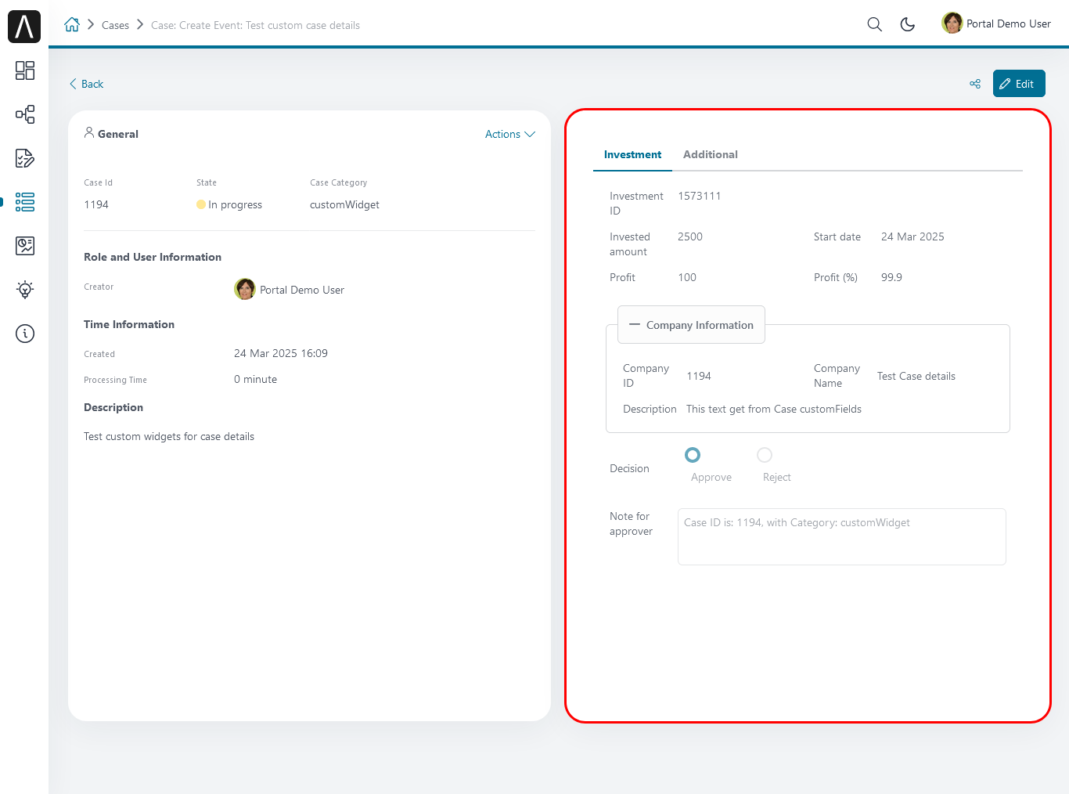Screen dimensions: 1069x794
Task: Open the Portal Demo User profile menu
Action: 996,24
